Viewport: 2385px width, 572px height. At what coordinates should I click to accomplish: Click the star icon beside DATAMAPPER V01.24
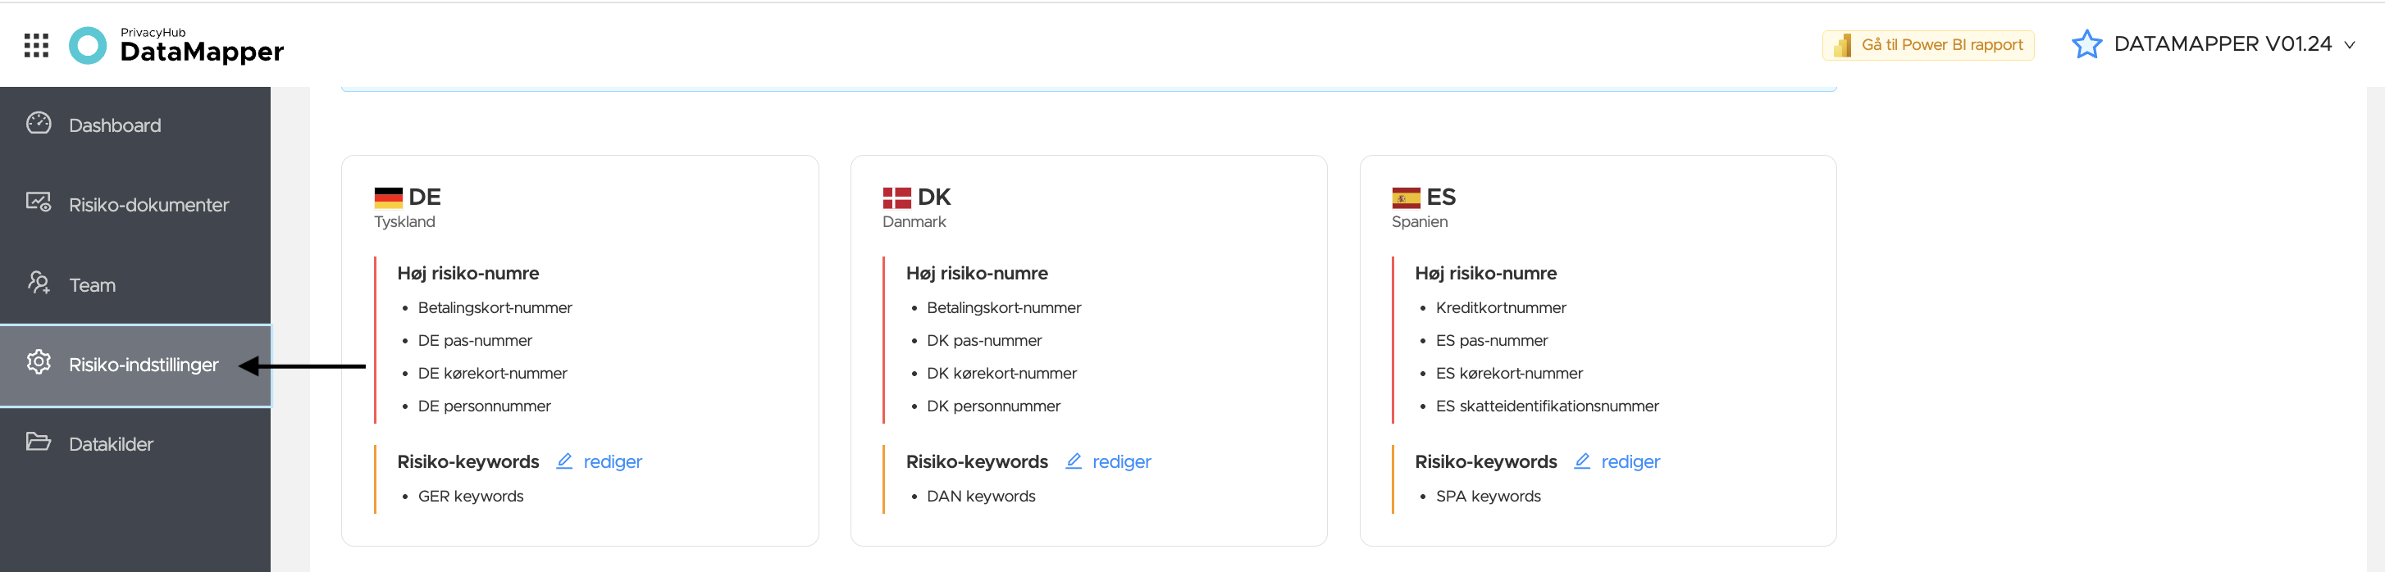(x=2086, y=44)
